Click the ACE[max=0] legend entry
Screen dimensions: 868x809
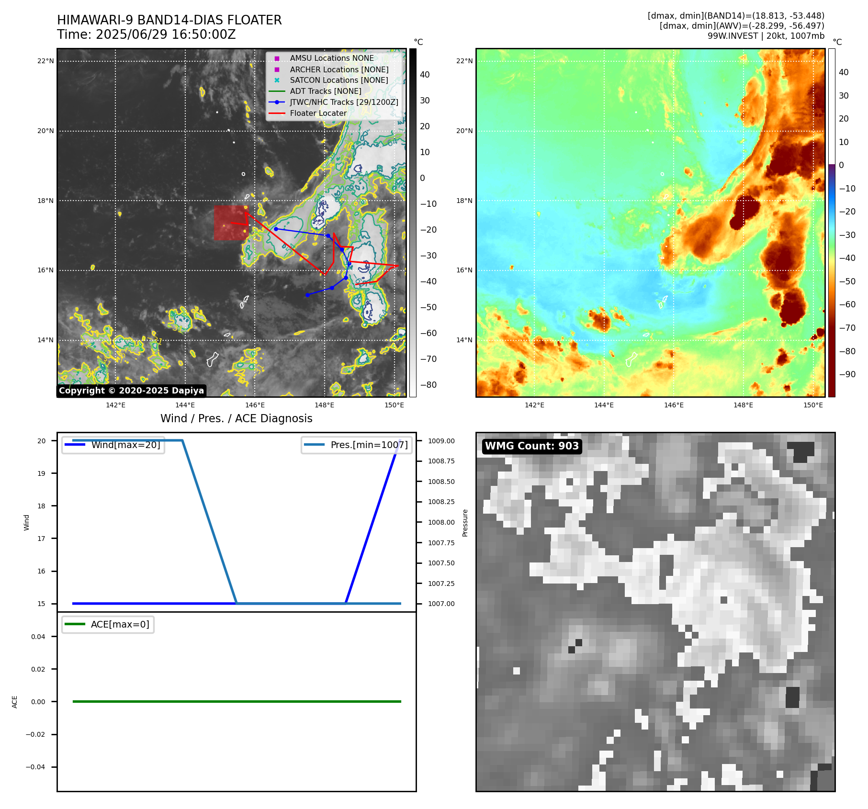point(108,624)
